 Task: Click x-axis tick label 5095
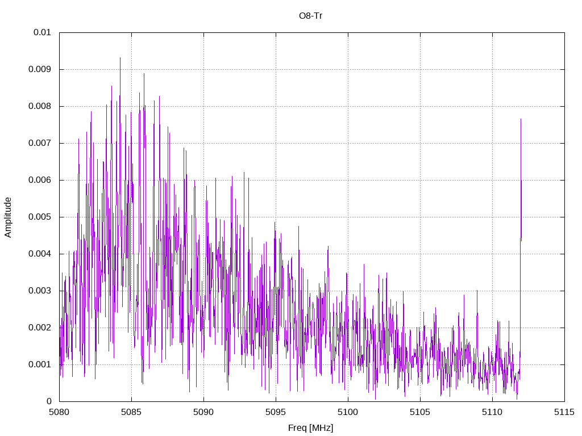(276, 412)
